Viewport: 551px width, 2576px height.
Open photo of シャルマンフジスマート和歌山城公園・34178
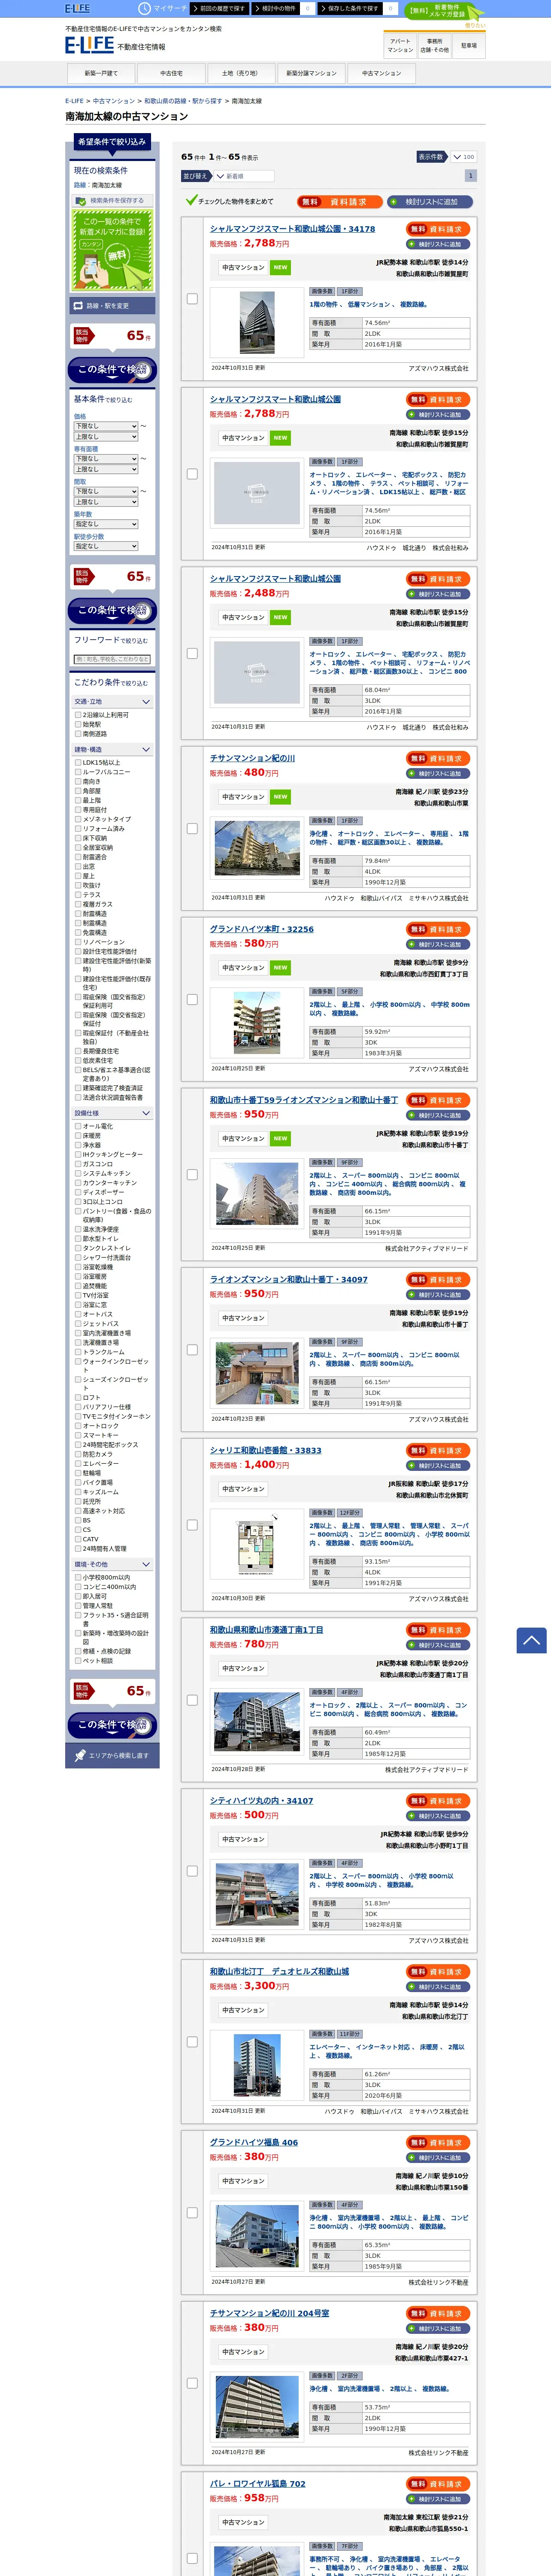click(257, 323)
